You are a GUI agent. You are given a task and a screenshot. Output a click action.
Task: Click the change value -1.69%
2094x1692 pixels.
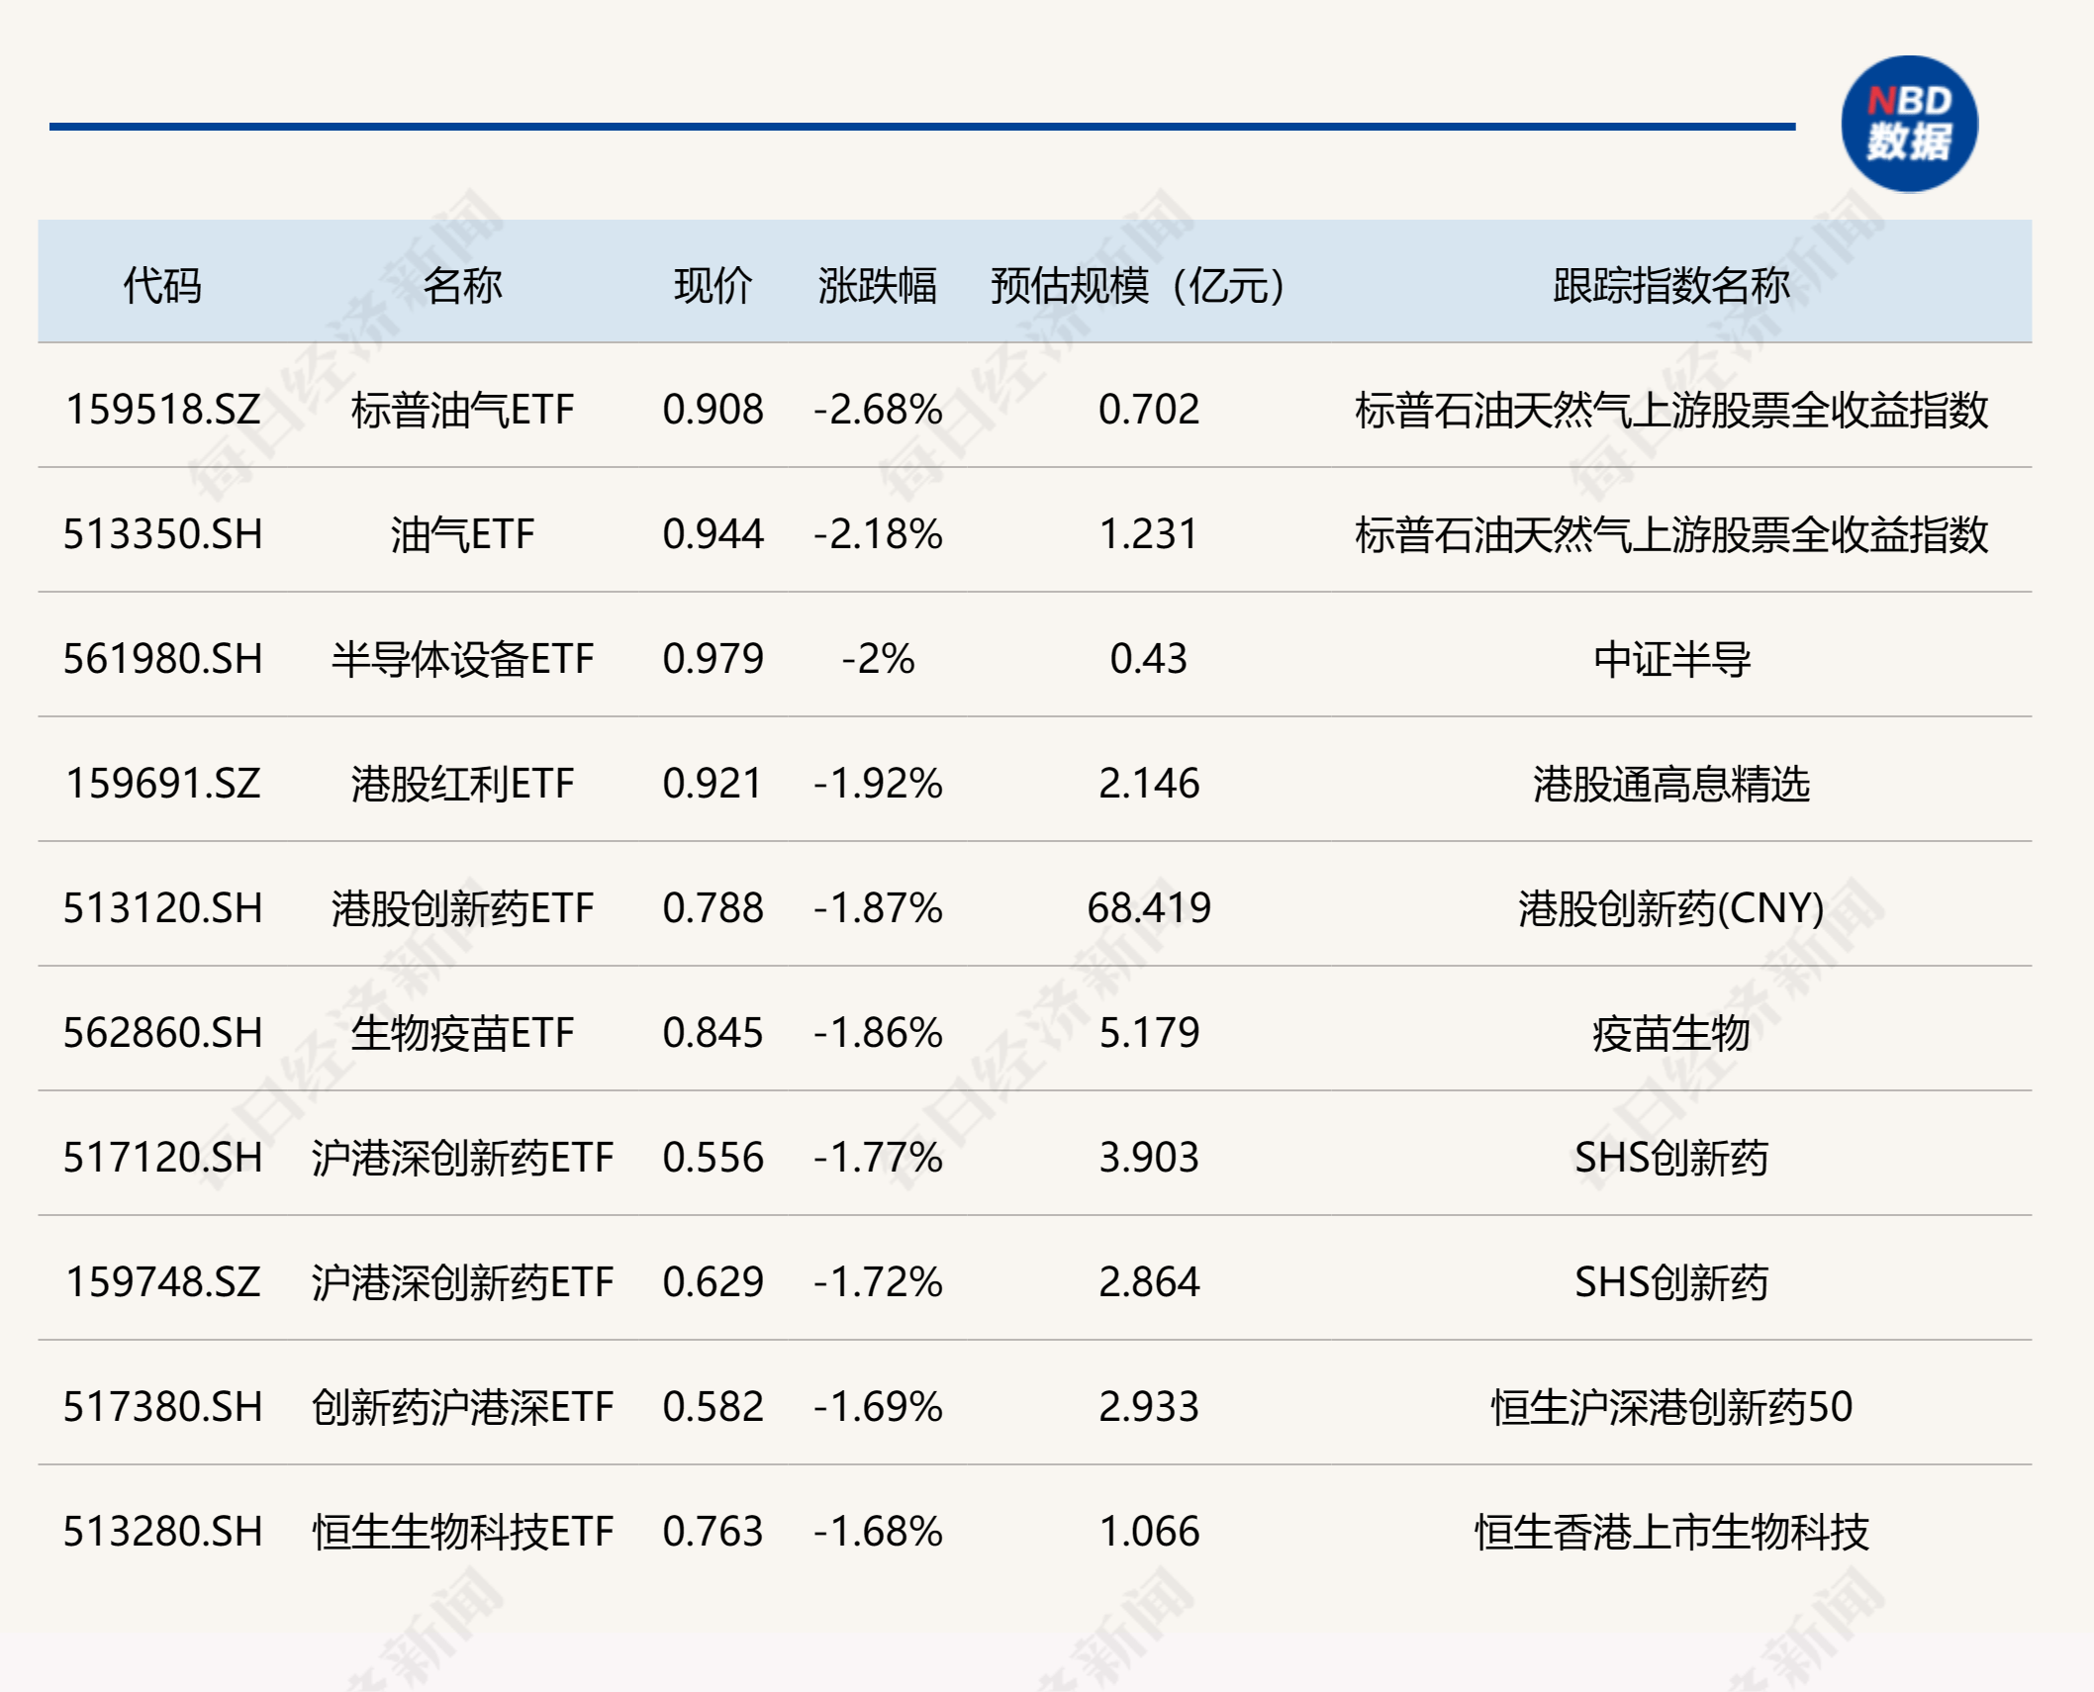tap(878, 1407)
